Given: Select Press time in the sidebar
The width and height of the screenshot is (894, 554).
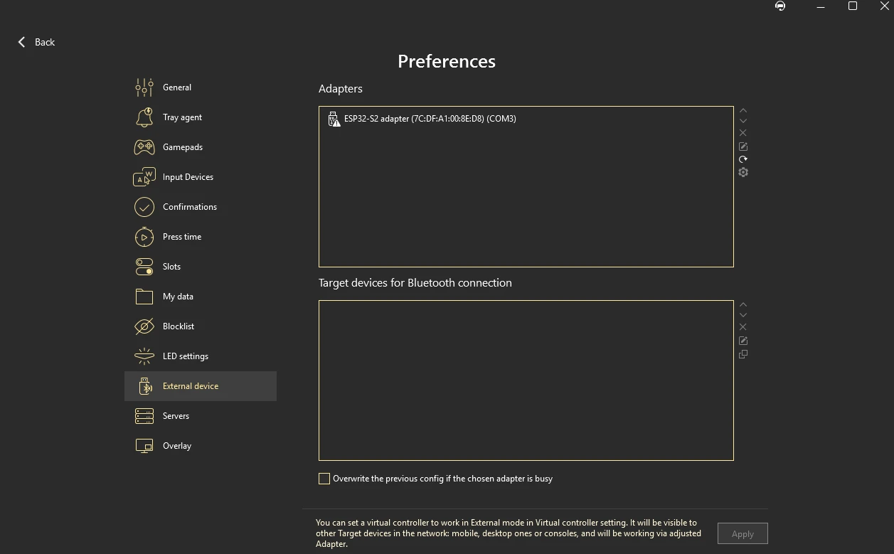Looking at the screenshot, I should (200, 237).
